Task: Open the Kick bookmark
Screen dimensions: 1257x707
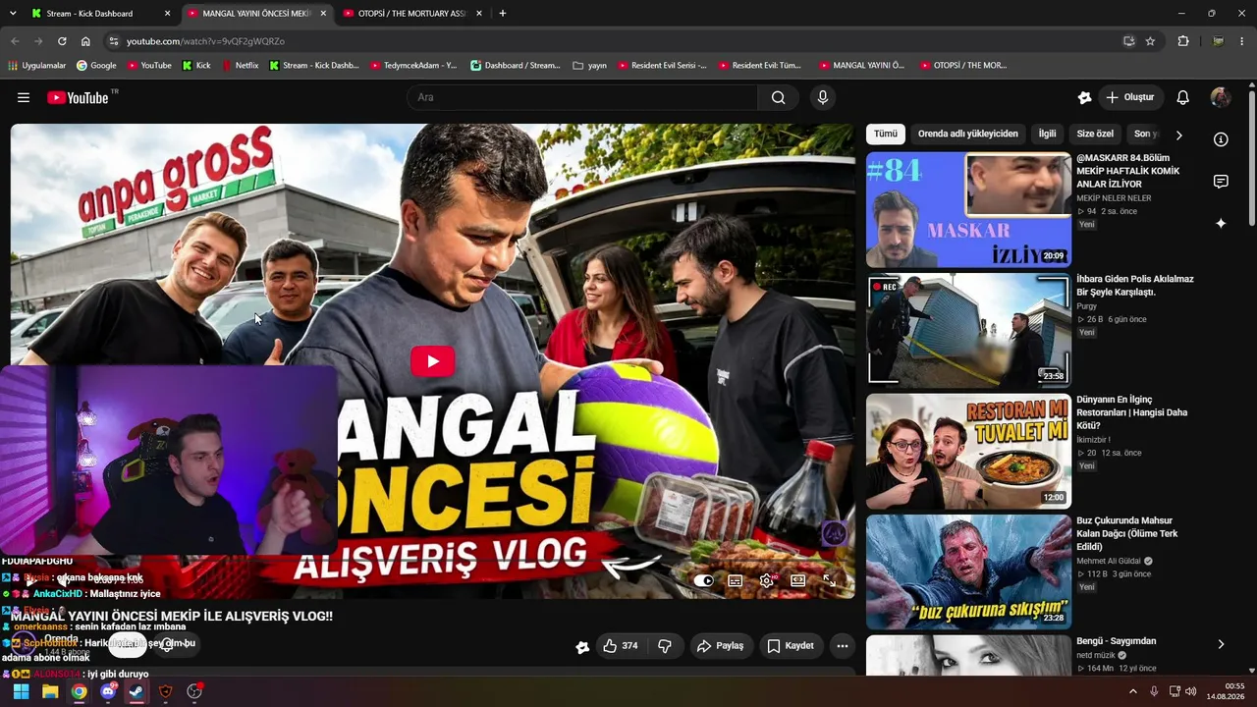Action: pos(196,66)
